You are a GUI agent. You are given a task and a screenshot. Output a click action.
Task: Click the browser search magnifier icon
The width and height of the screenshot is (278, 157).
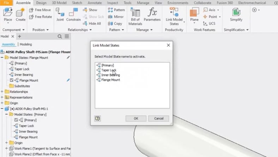click(x=60, y=36)
